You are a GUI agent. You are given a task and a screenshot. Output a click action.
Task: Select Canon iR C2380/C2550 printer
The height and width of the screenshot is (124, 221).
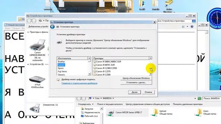105,68
